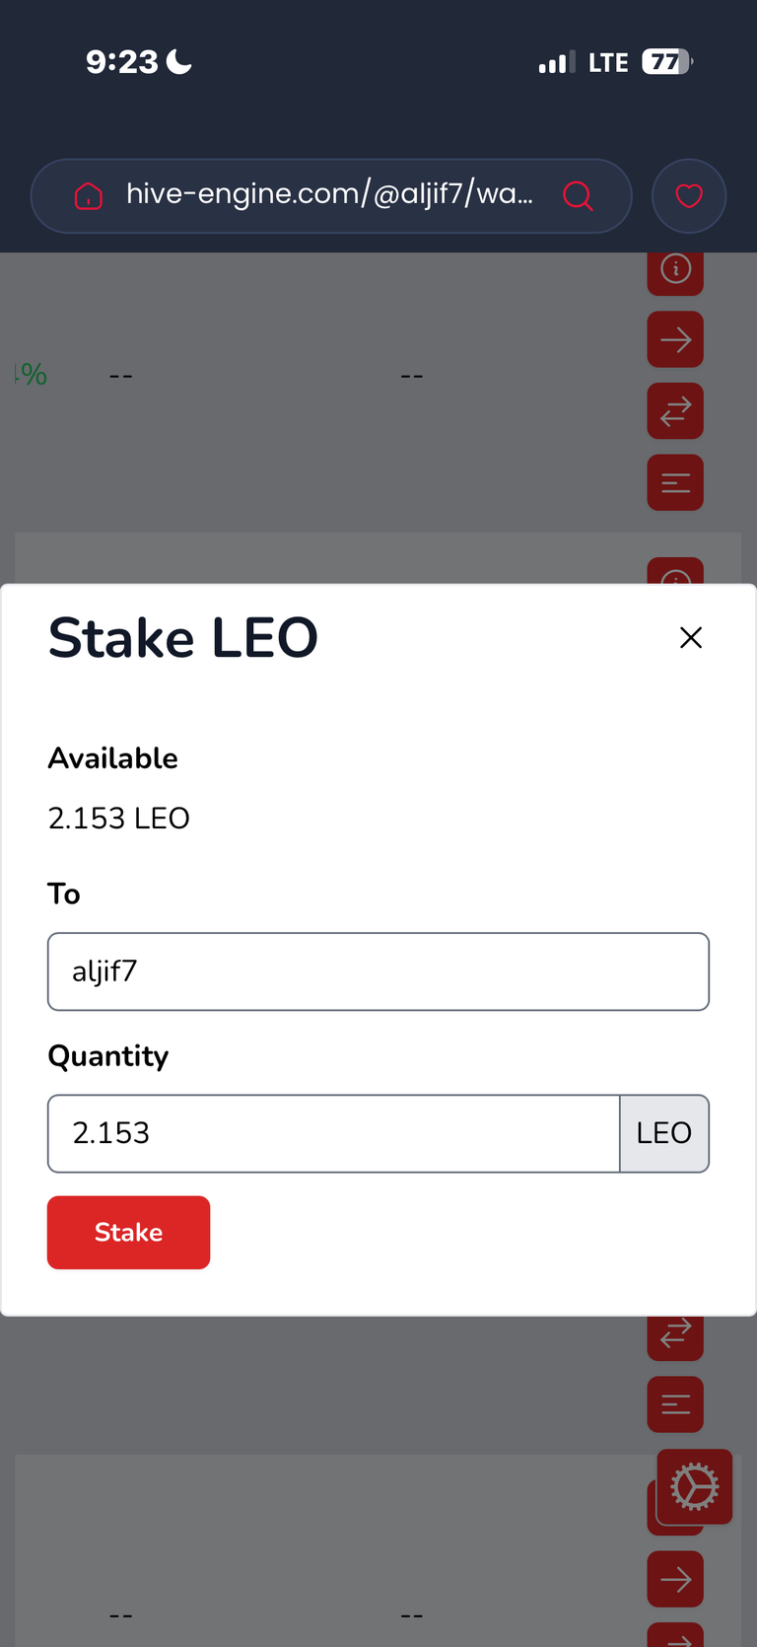Tap the home icon in address bar

(89, 196)
